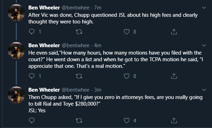Viewport: 212px width, 128px height.
Task: Retweet the TCPA motion tweet
Action: [79, 76]
